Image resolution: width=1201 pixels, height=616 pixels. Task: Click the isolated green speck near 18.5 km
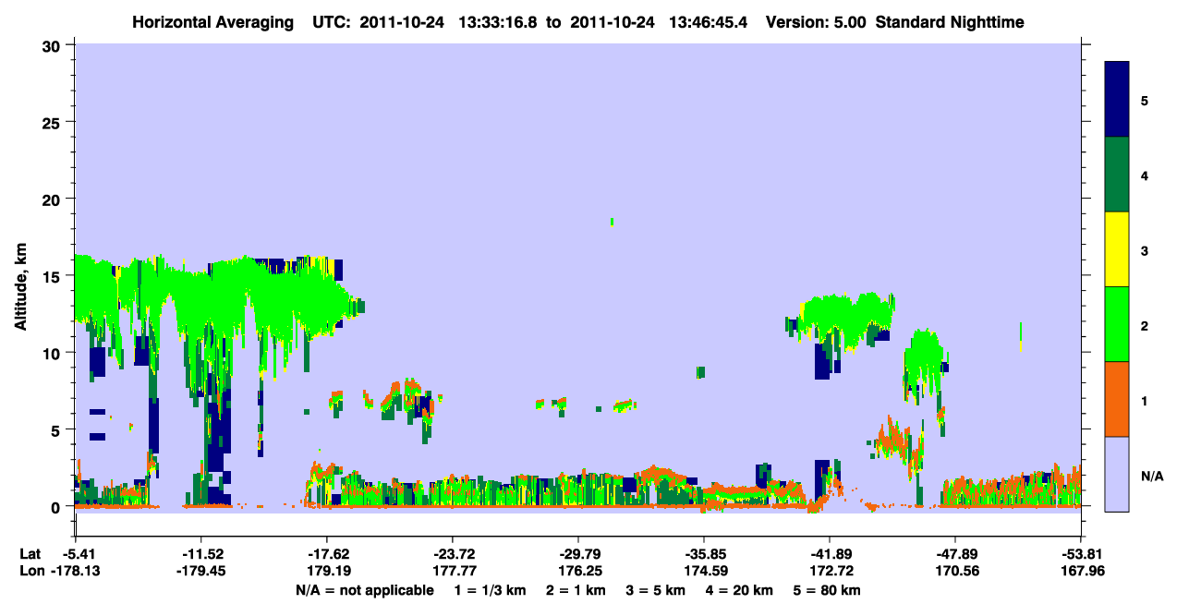[612, 222]
